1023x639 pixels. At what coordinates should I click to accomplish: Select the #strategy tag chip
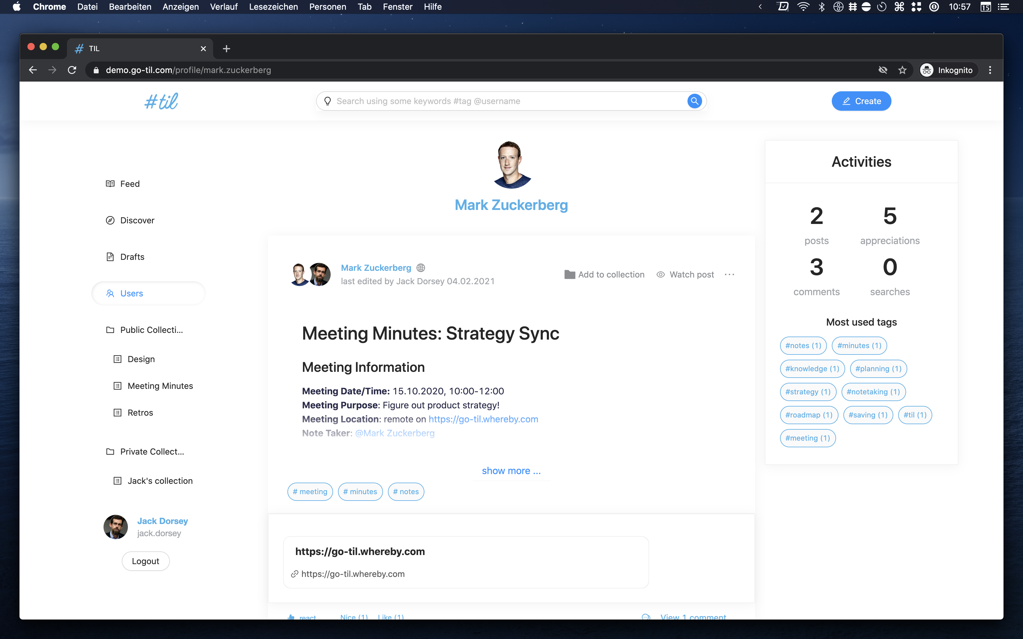click(807, 392)
